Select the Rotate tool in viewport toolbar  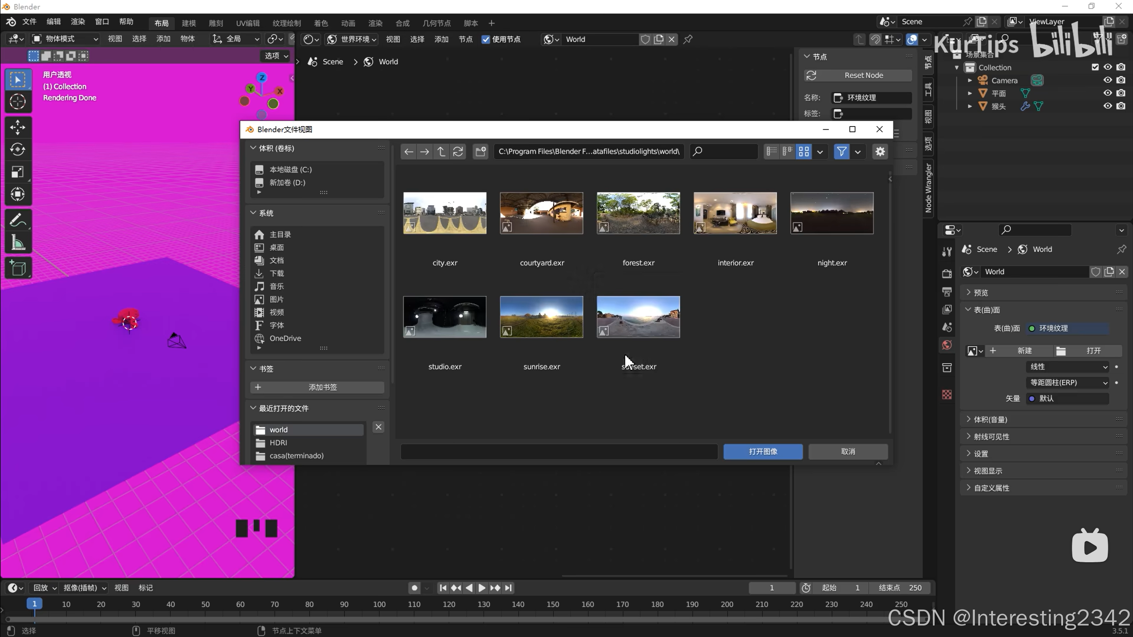[x=18, y=150]
